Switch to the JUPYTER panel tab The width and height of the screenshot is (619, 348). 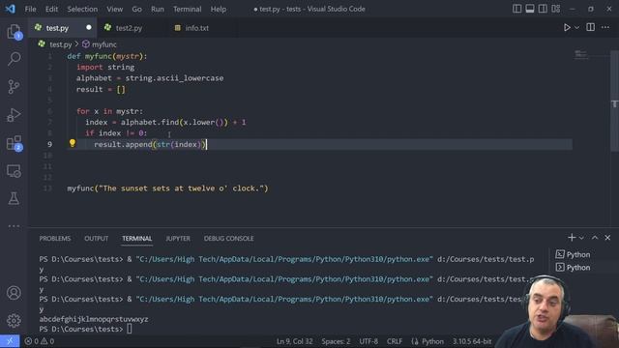(x=178, y=239)
